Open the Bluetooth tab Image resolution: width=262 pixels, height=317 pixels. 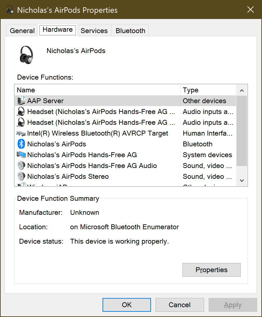130,31
